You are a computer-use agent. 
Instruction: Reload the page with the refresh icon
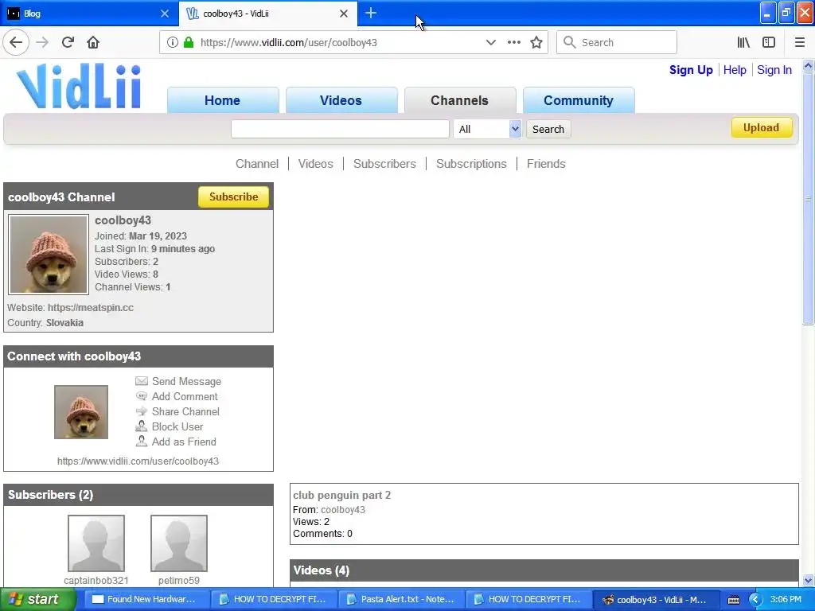pyautogui.click(x=68, y=42)
